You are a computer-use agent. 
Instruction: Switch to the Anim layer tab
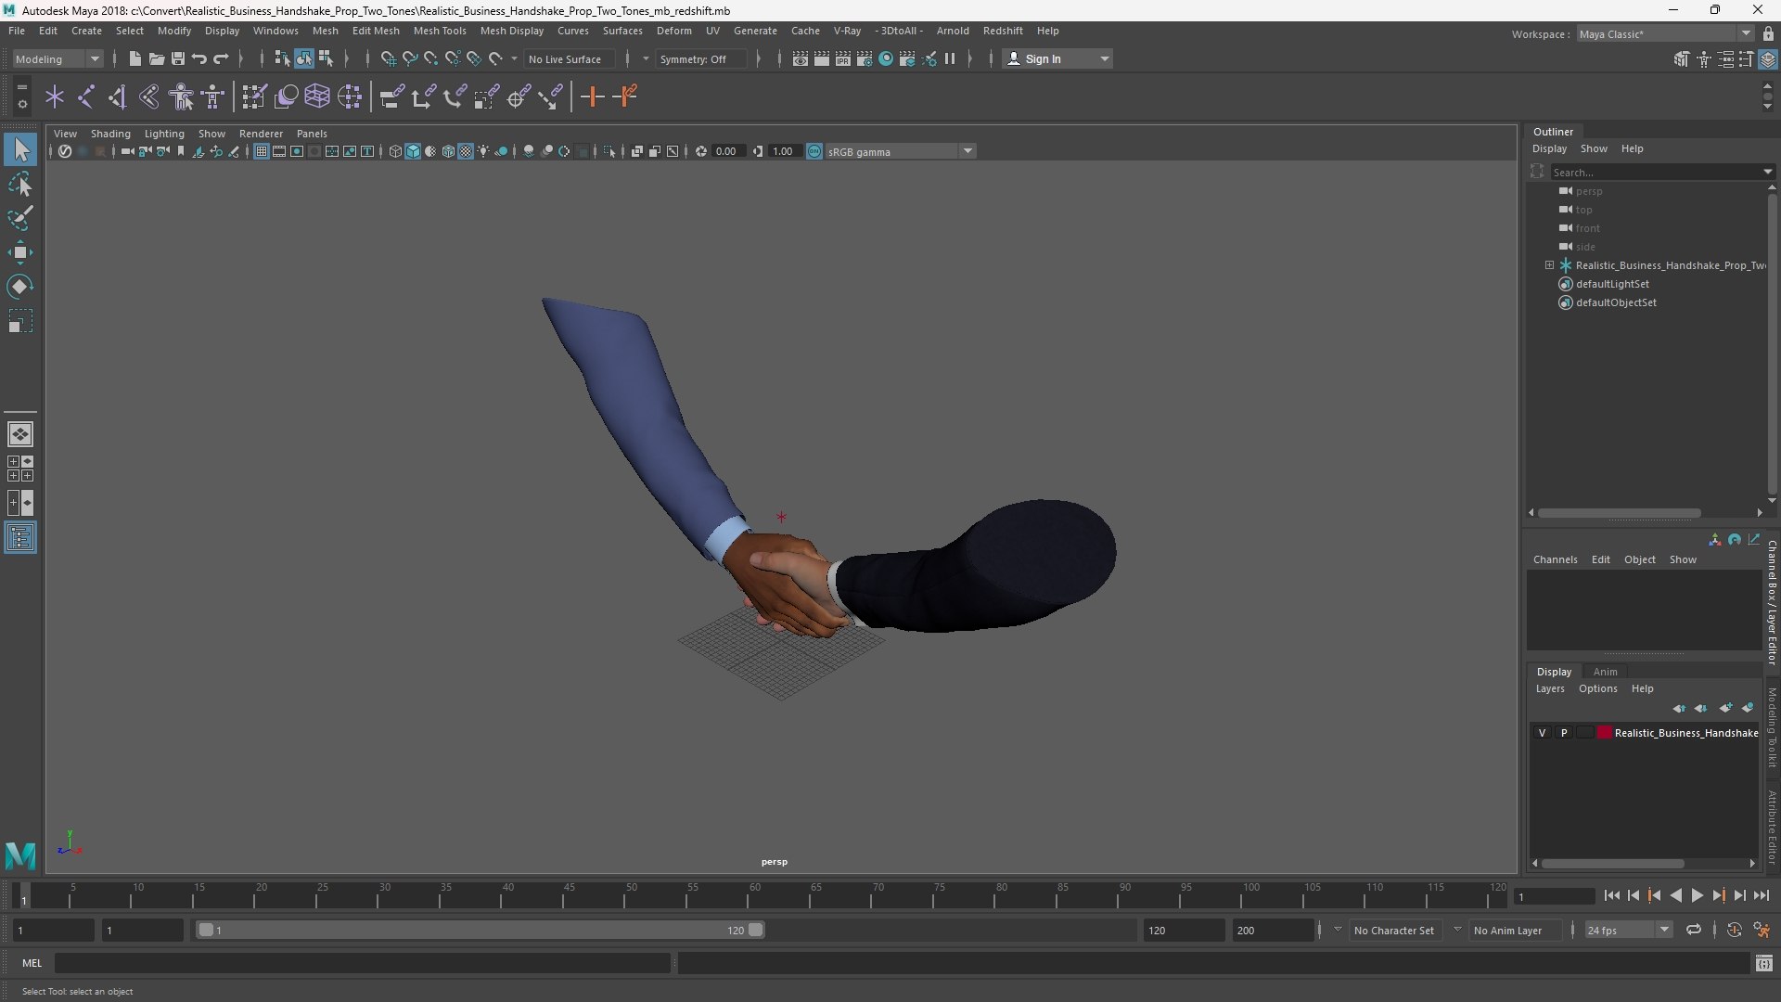1605,672
